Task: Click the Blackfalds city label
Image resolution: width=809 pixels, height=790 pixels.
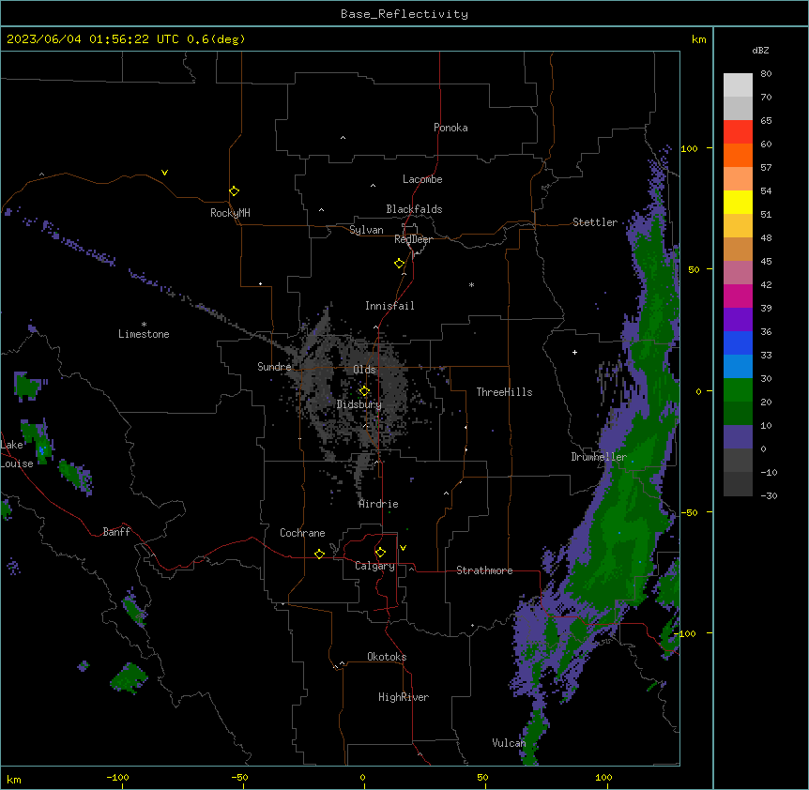Action: click(414, 209)
